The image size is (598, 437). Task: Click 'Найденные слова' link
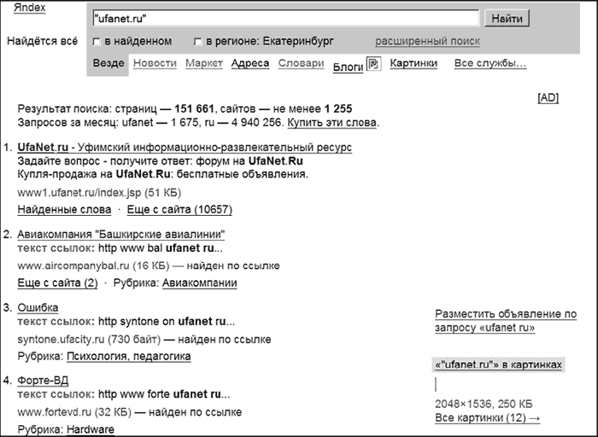(x=64, y=210)
